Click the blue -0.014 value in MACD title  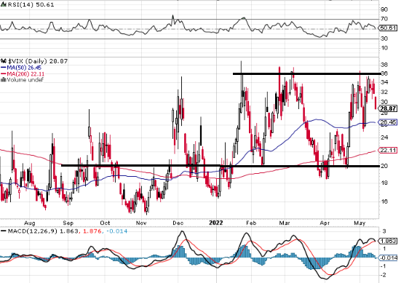pos(116,231)
